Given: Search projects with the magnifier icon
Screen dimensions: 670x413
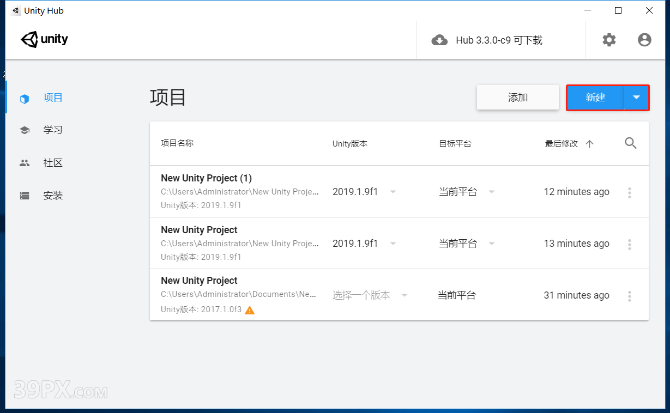Looking at the screenshot, I should coord(631,143).
